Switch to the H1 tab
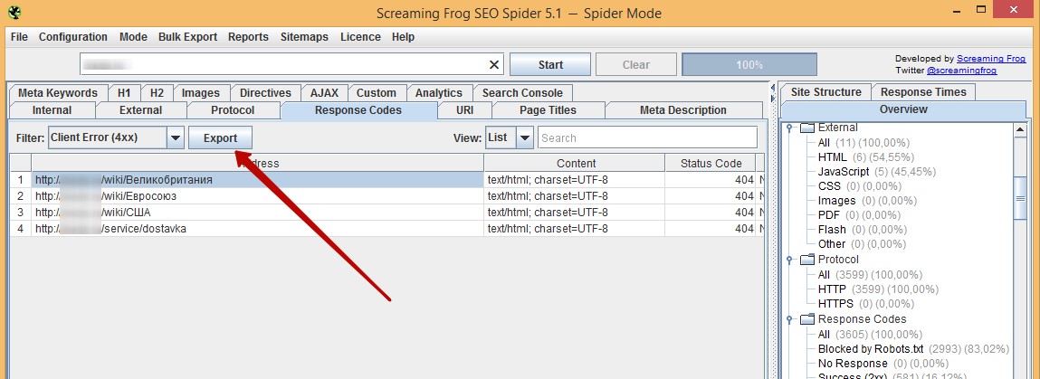1040x379 pixels. click(123, 93)
